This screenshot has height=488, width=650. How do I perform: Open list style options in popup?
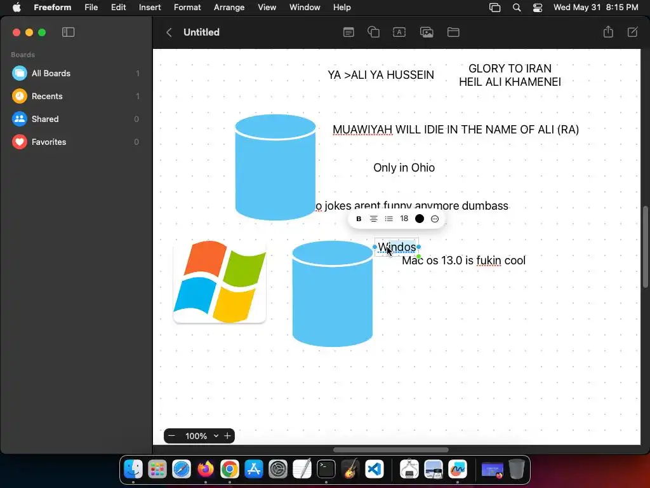389,219
